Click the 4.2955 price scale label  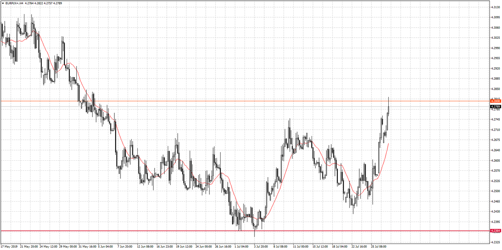pyautogui.click(x=495, y=58)
